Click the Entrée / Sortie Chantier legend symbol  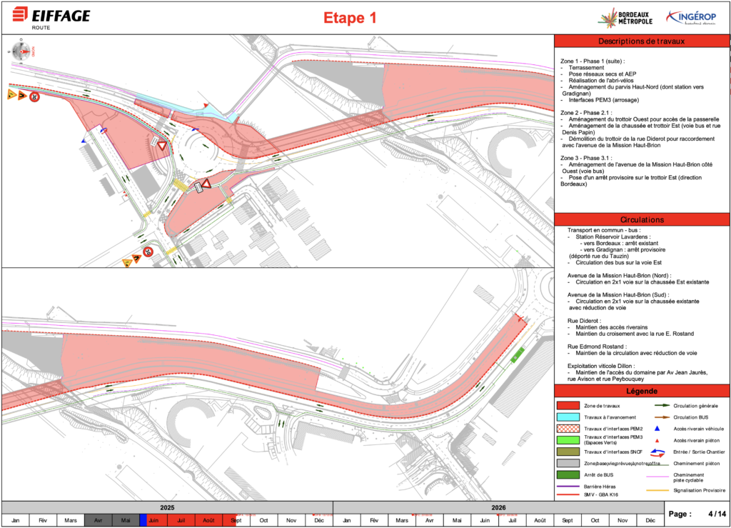point(657,452)
